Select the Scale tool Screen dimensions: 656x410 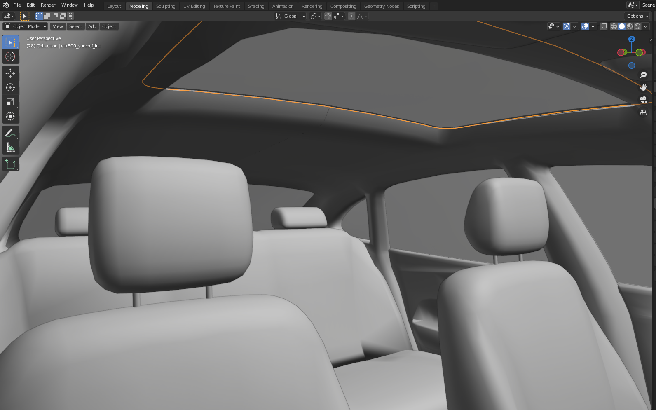(11, 102)
